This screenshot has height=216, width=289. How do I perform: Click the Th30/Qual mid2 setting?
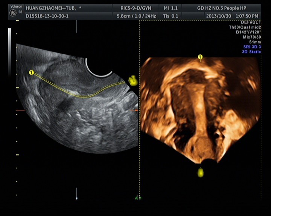245,27
